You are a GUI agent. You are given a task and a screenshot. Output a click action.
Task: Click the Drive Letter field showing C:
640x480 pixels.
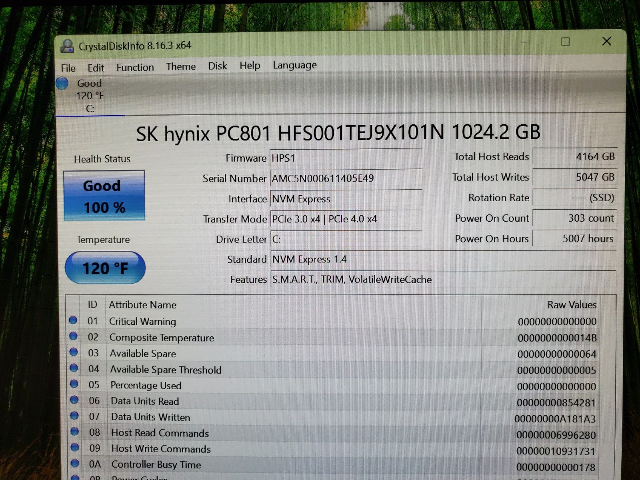click(346, 239)
